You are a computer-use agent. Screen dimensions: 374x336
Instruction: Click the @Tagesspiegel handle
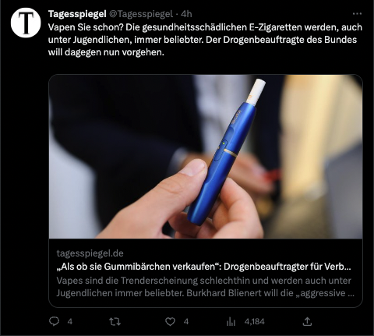tap(141, 14)
